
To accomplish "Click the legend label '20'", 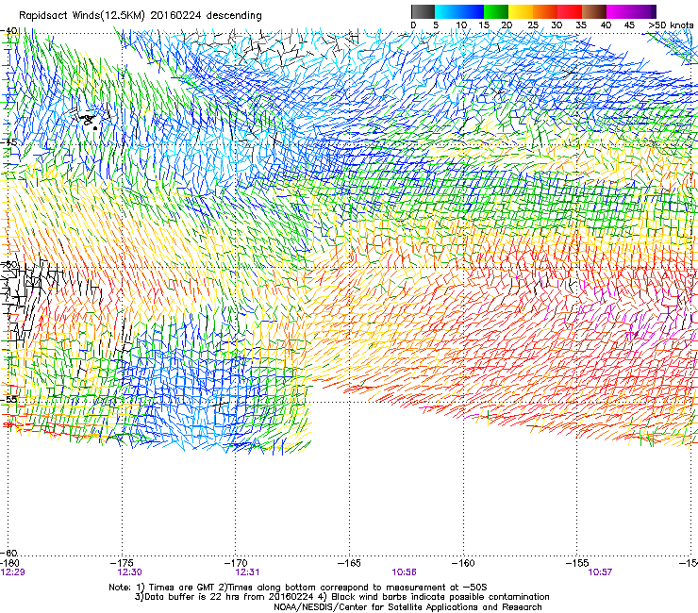I will tap(507, 25).
